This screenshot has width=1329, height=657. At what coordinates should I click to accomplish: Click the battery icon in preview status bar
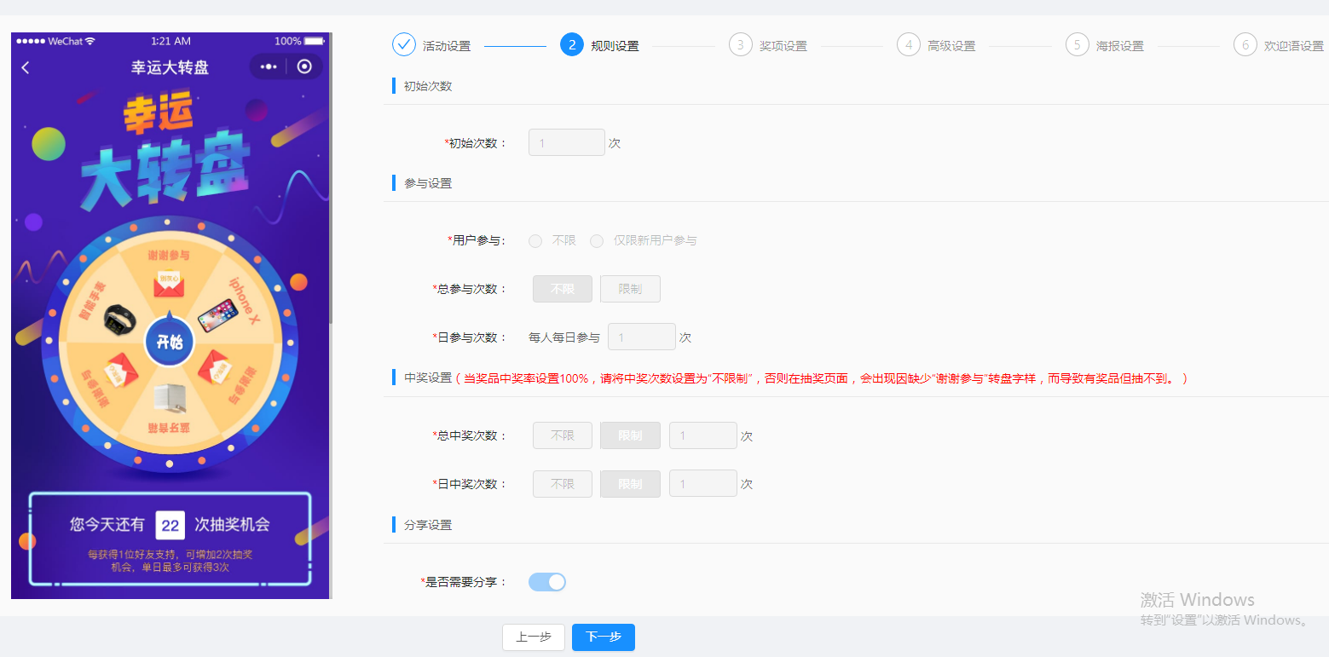tap(315, 41)
